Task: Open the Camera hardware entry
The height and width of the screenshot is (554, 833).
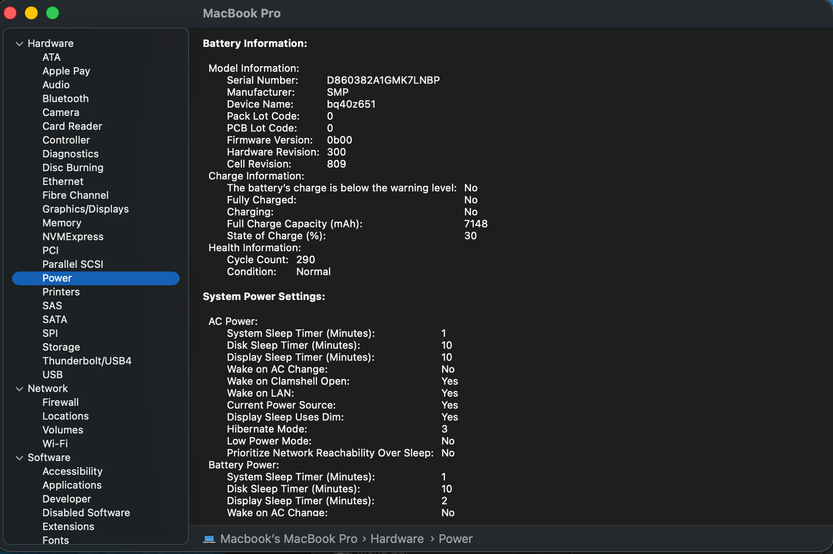Action: coord(61,112)
